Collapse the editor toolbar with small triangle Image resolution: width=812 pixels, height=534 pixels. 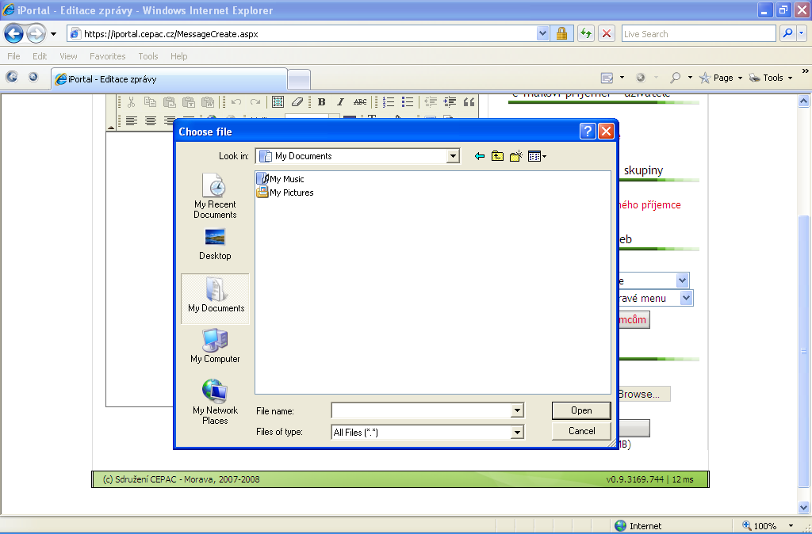pyautogui.click(x=111, y=127)
